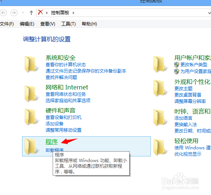Open the 程序 category link
211x195 pixels.
tap(52, 142)
